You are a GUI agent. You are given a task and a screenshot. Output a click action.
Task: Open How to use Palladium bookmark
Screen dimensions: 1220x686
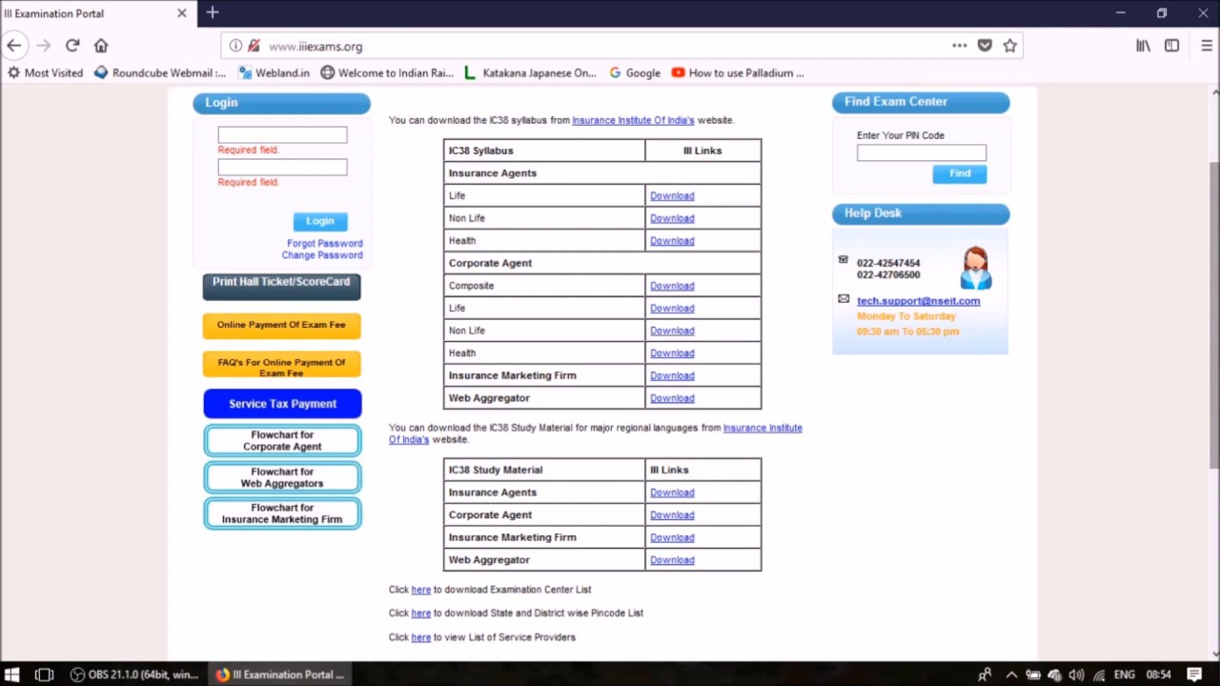point(738,72)
